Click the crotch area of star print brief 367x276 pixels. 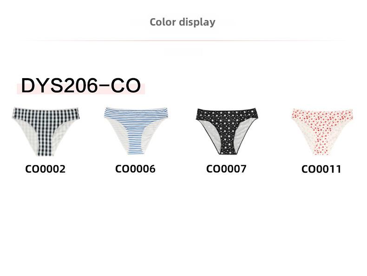[227, 147]
